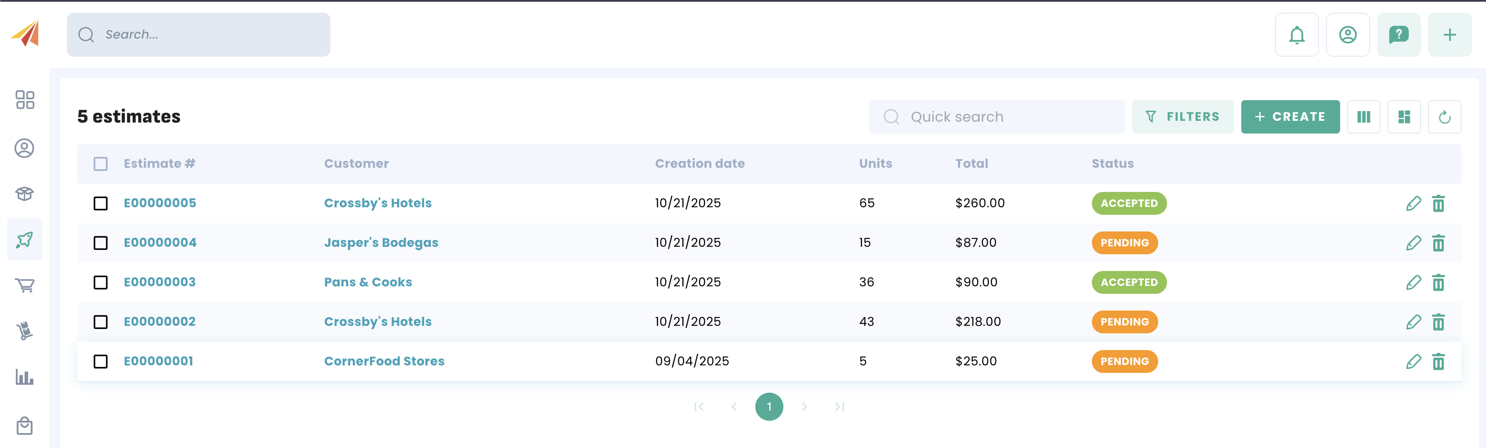This screenshot has height=448, width=1486.
Task: Open the user account icon in header
Action: (x=1347, y=35)
